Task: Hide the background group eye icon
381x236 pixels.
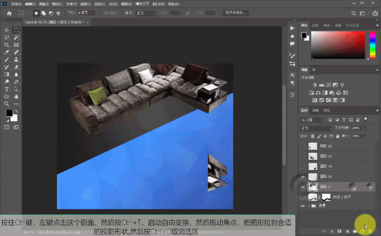Action: coord(303,206)
